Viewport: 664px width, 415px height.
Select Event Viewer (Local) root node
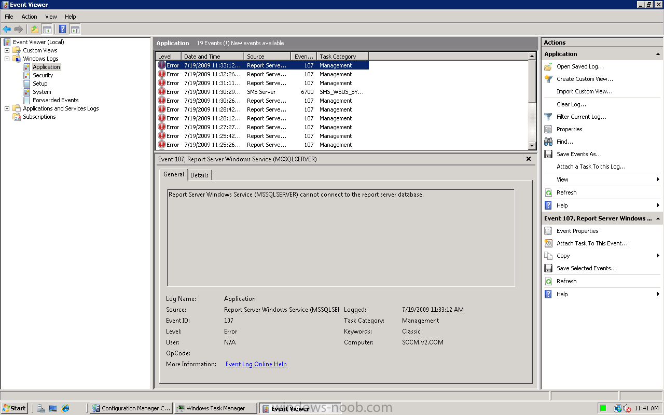38,42
